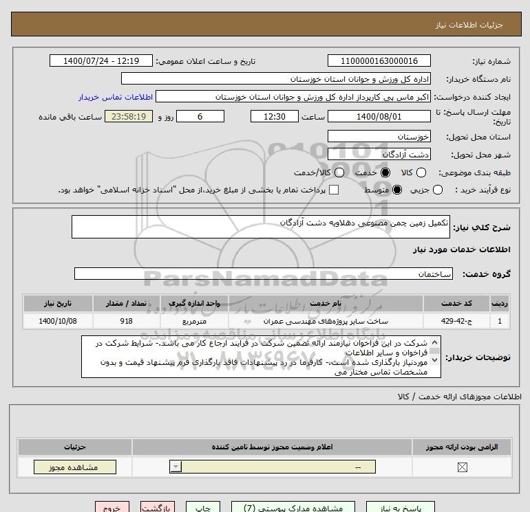This screenshot has width=530, height=512.
Task: Click the نام دستگاه خریدار field
Action: pos(276,79)
